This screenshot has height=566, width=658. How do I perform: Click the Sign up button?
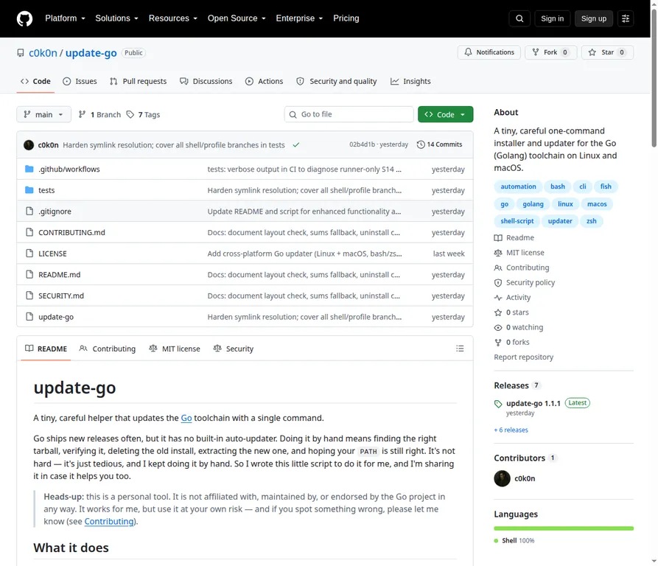click(x=593, y=18)
